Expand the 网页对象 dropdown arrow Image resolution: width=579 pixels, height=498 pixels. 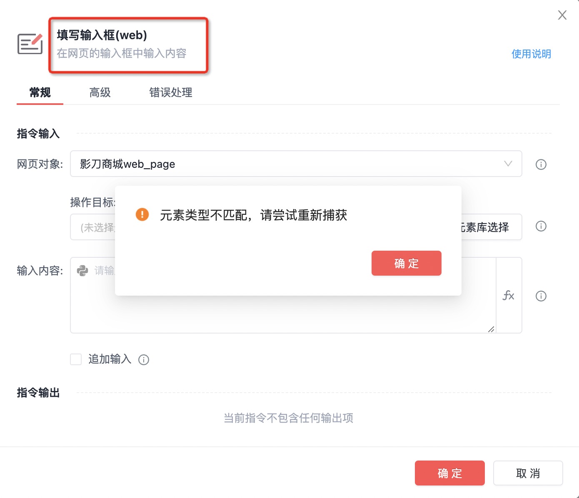click(x=508, y=164)
